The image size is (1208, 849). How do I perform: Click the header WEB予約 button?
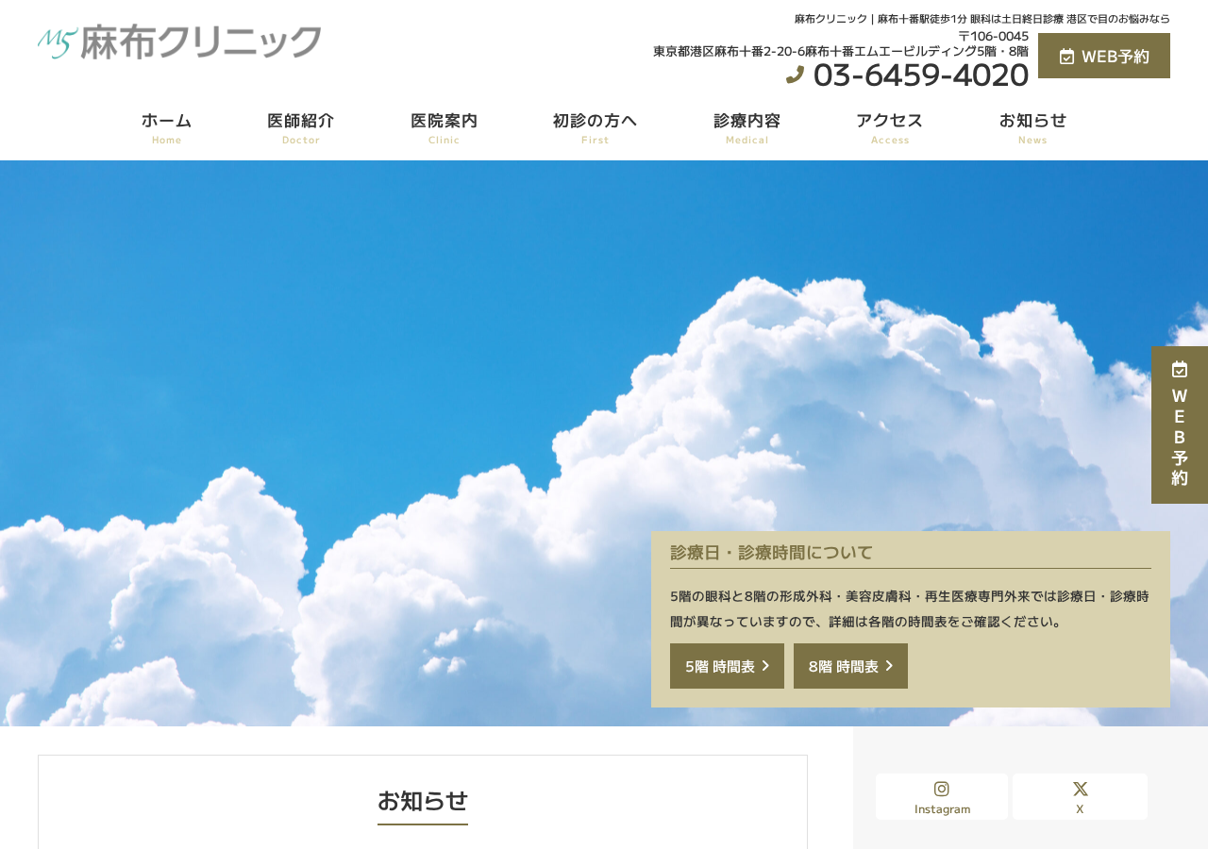pos(1104,56)
